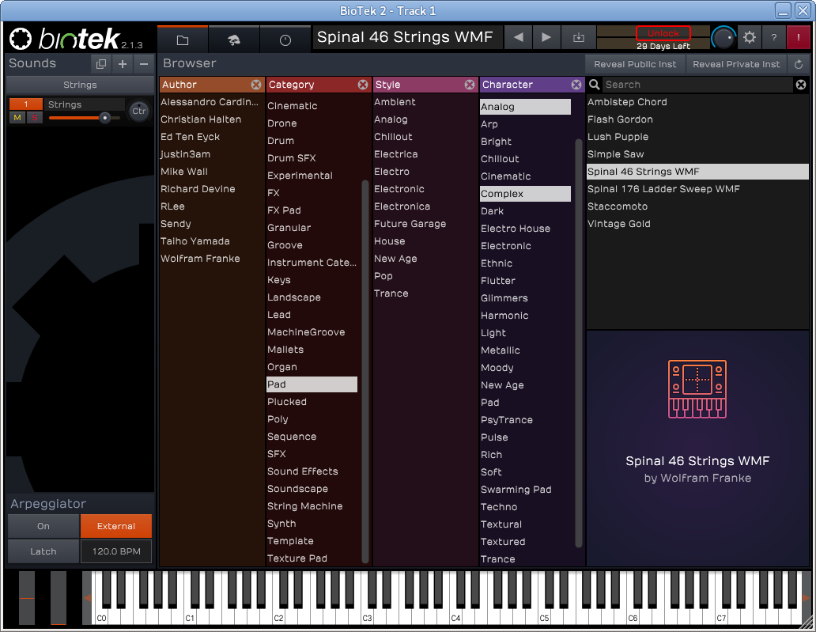Click the Search input field
The image size is (816, 632).
(x=697, y=85)
